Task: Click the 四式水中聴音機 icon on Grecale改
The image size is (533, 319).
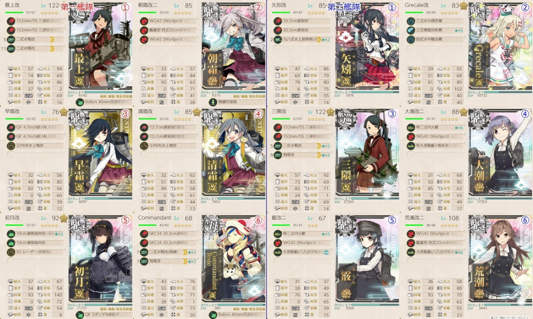Action: click(411, 39)
